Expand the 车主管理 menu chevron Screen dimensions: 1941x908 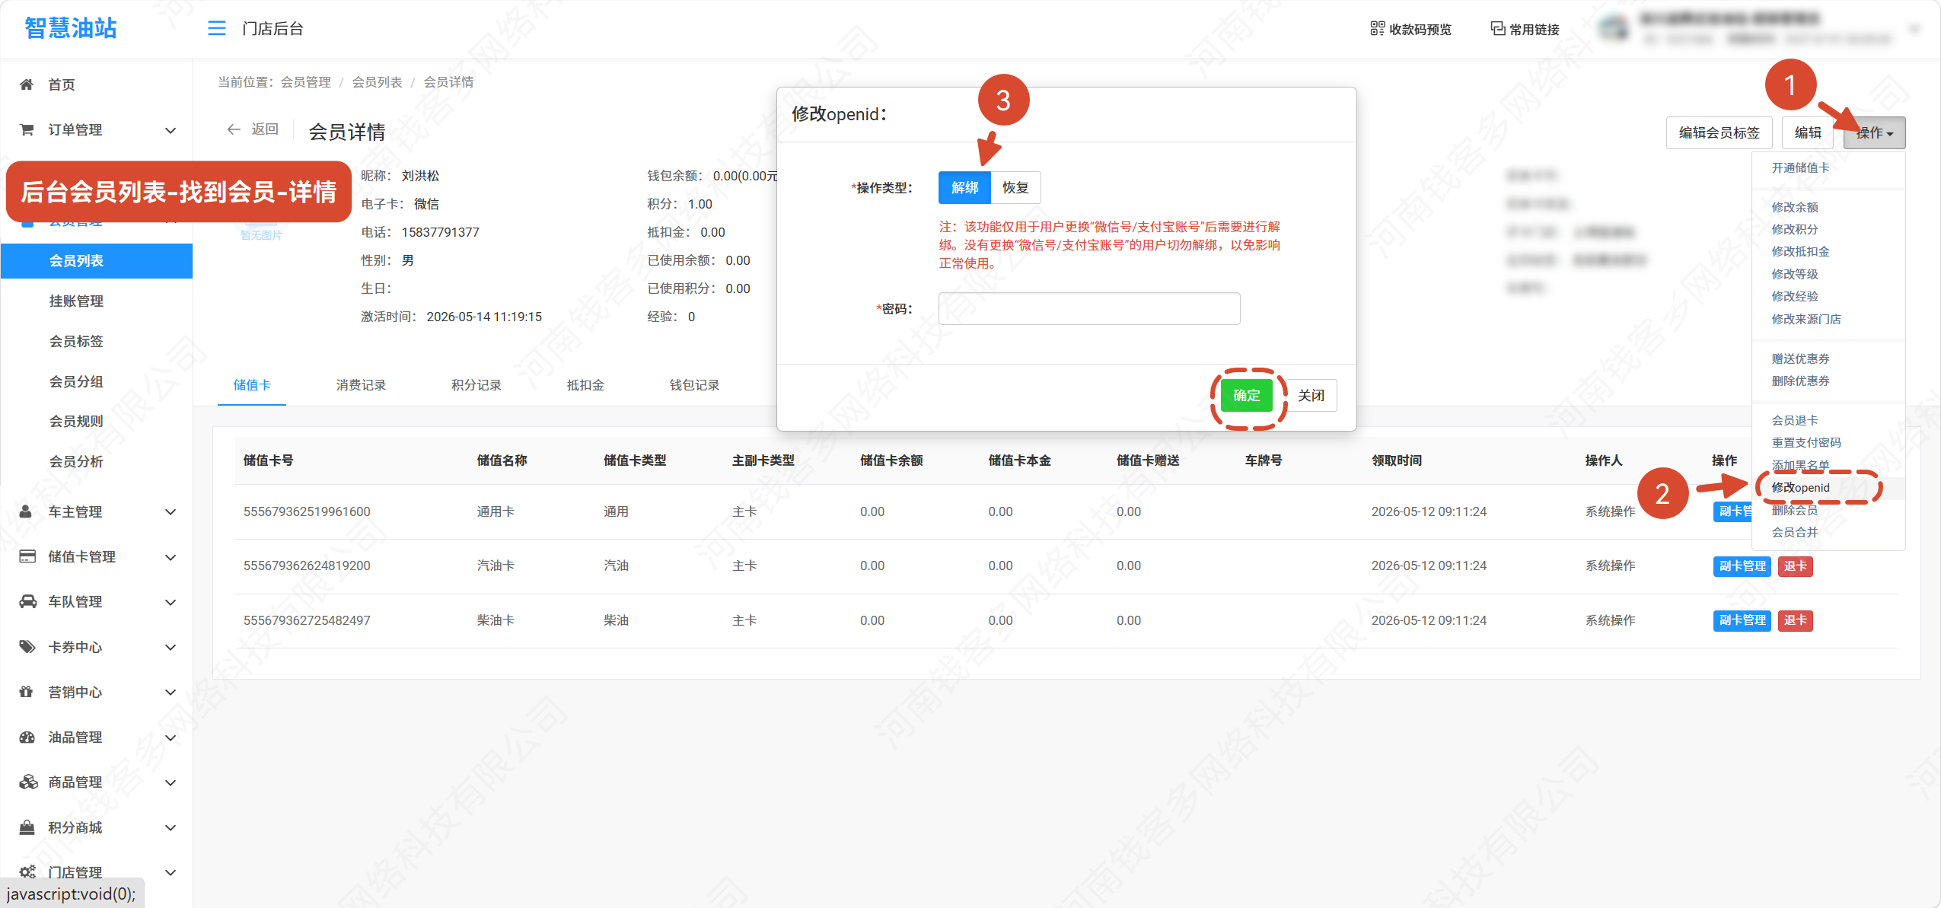(171, 512)
